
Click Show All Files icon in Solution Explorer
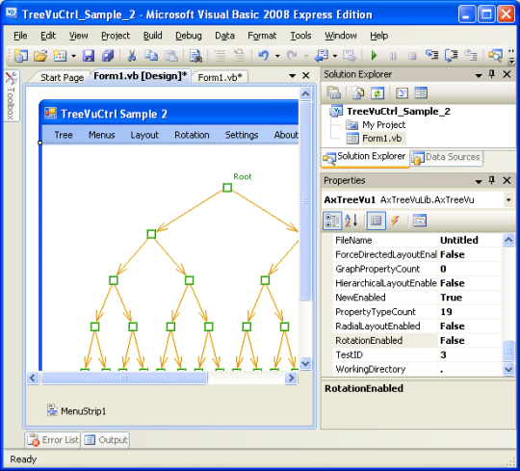coord(358,92)
